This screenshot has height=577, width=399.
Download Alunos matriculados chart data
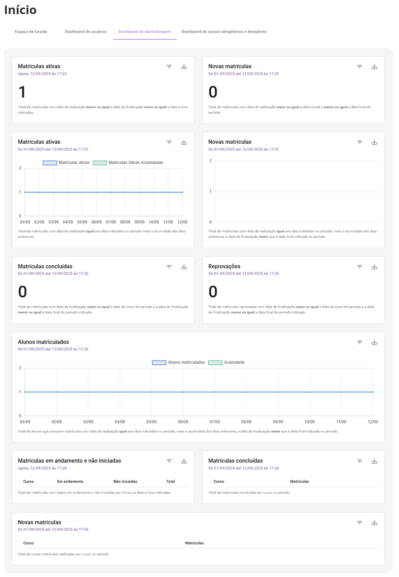(x=374, y=343)
